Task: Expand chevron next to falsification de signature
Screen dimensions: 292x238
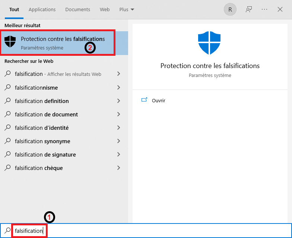Action: [118, 154]
